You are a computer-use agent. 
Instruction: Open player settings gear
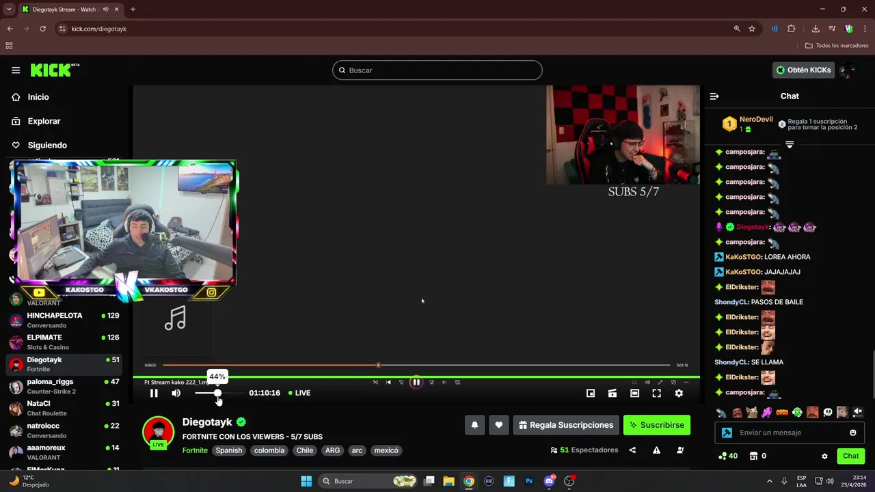coord(679,393)
